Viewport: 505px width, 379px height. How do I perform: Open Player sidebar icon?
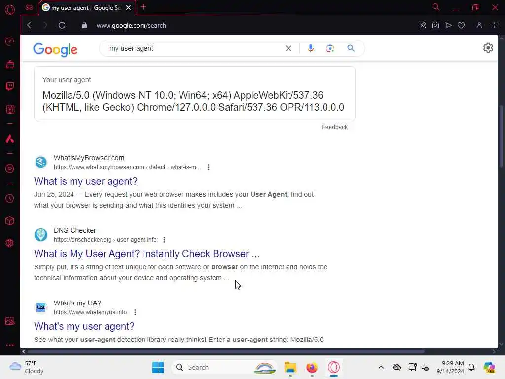(x=10, y=169)
